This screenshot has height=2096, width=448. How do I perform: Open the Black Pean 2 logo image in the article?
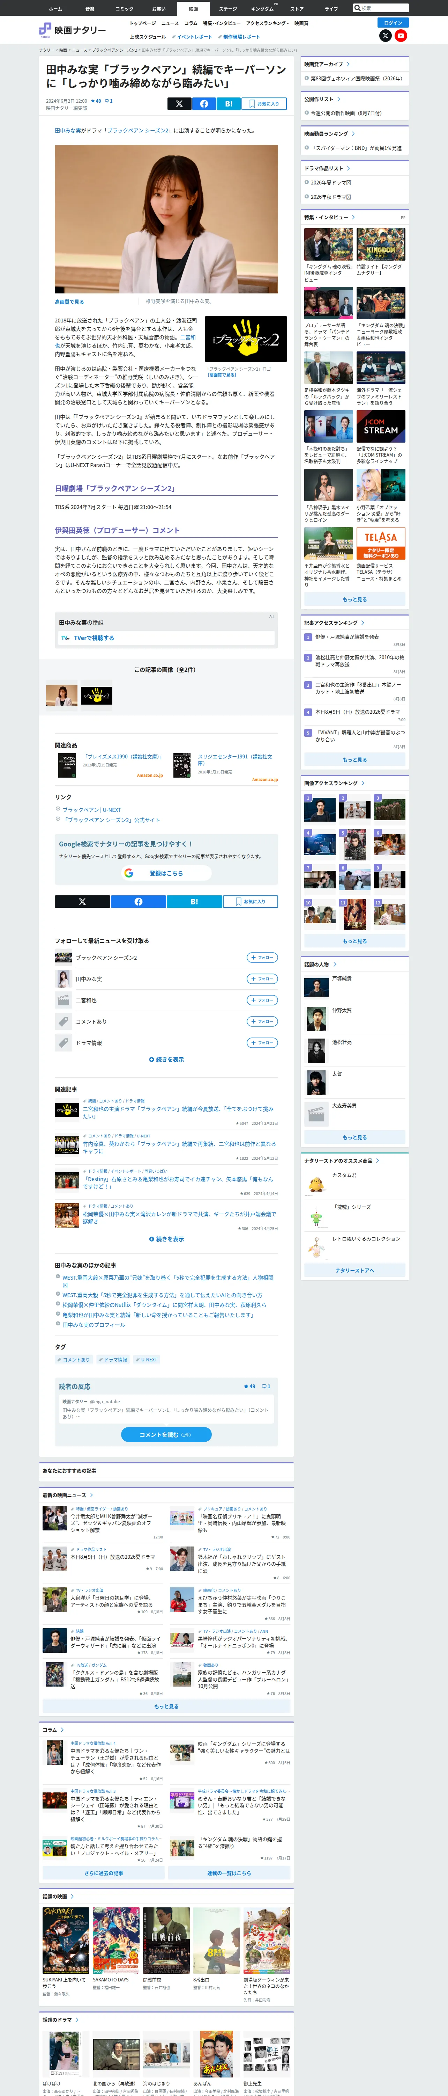point(246,339)
